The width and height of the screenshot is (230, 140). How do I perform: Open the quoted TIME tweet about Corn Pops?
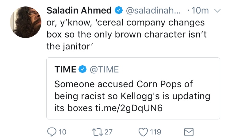coord(133,88)
